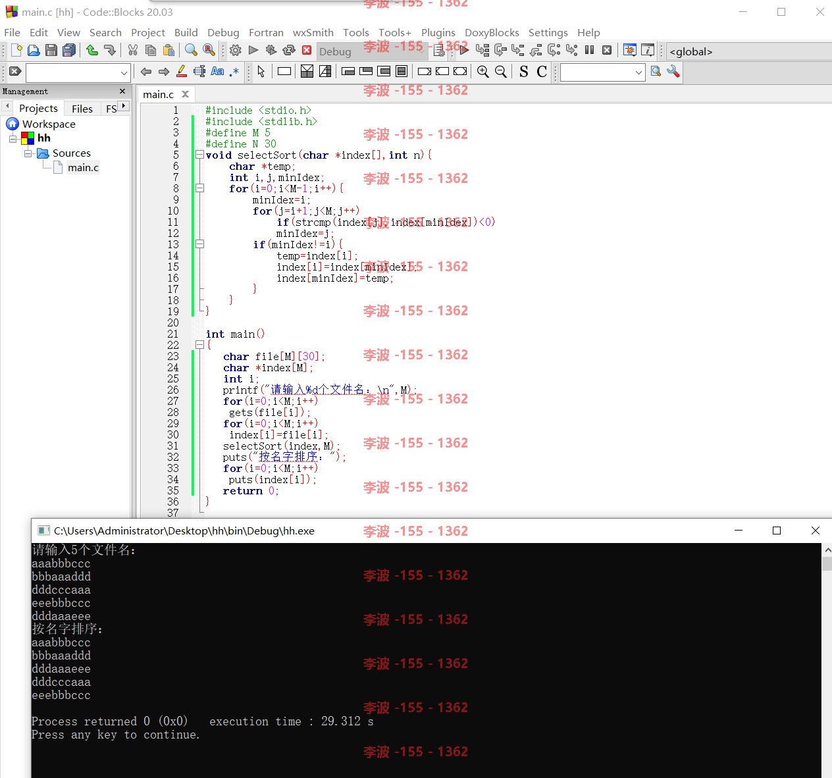Open the <global> scope dropdown
832x778 pixels.
pyautogui.click(x=749, y=51)
